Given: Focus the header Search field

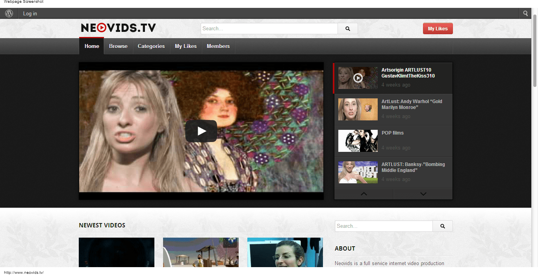Looking at the screenshot, I should (x=269, y=29).
